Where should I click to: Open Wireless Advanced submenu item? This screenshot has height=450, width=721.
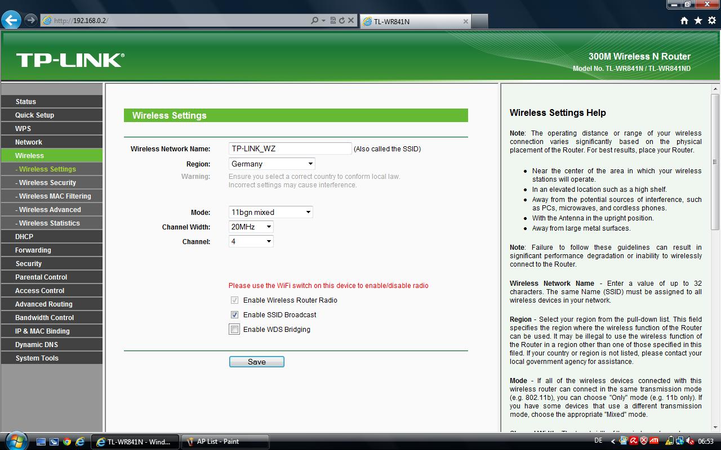click(x=52, y=209)
